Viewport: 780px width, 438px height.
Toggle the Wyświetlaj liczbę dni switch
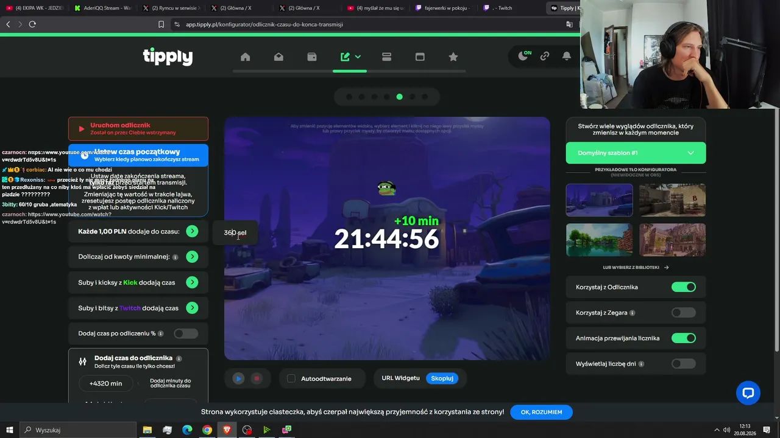point(683,364)
